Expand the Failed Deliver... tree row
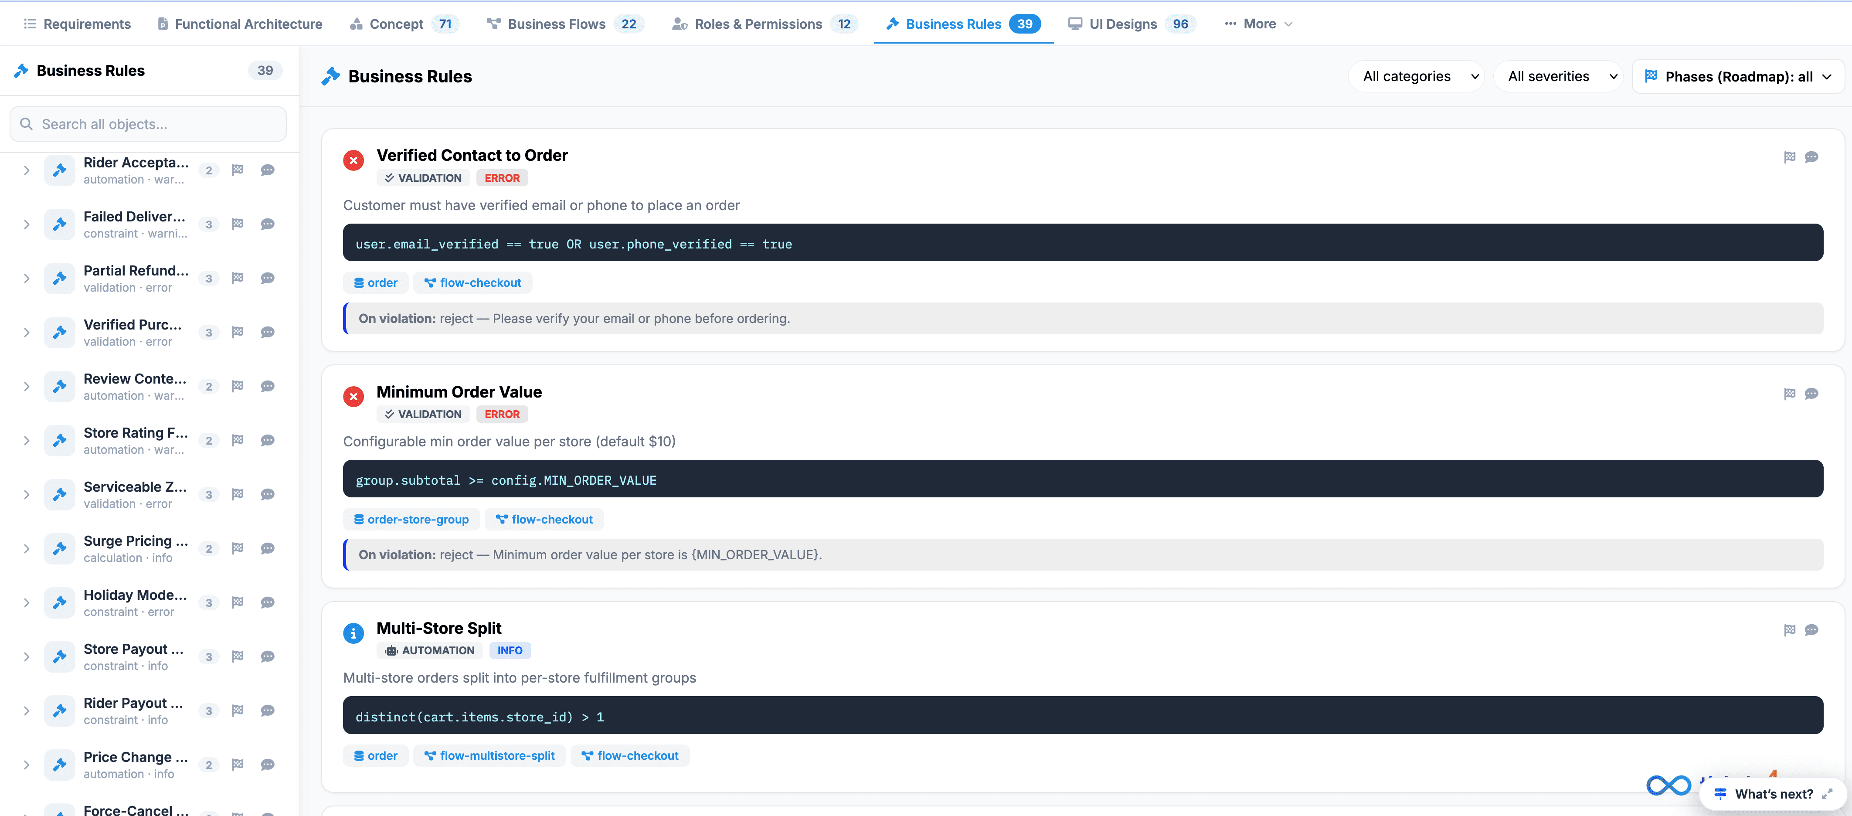 (27, 224)
